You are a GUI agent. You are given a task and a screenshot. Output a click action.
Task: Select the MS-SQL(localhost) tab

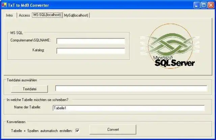click(47, 15)
